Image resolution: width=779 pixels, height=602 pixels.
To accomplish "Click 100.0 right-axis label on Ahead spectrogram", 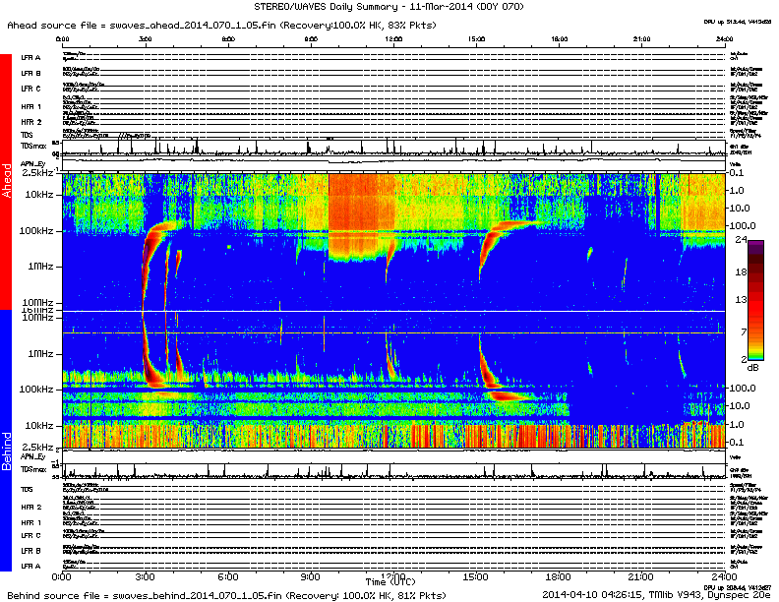I will [743, 225].
